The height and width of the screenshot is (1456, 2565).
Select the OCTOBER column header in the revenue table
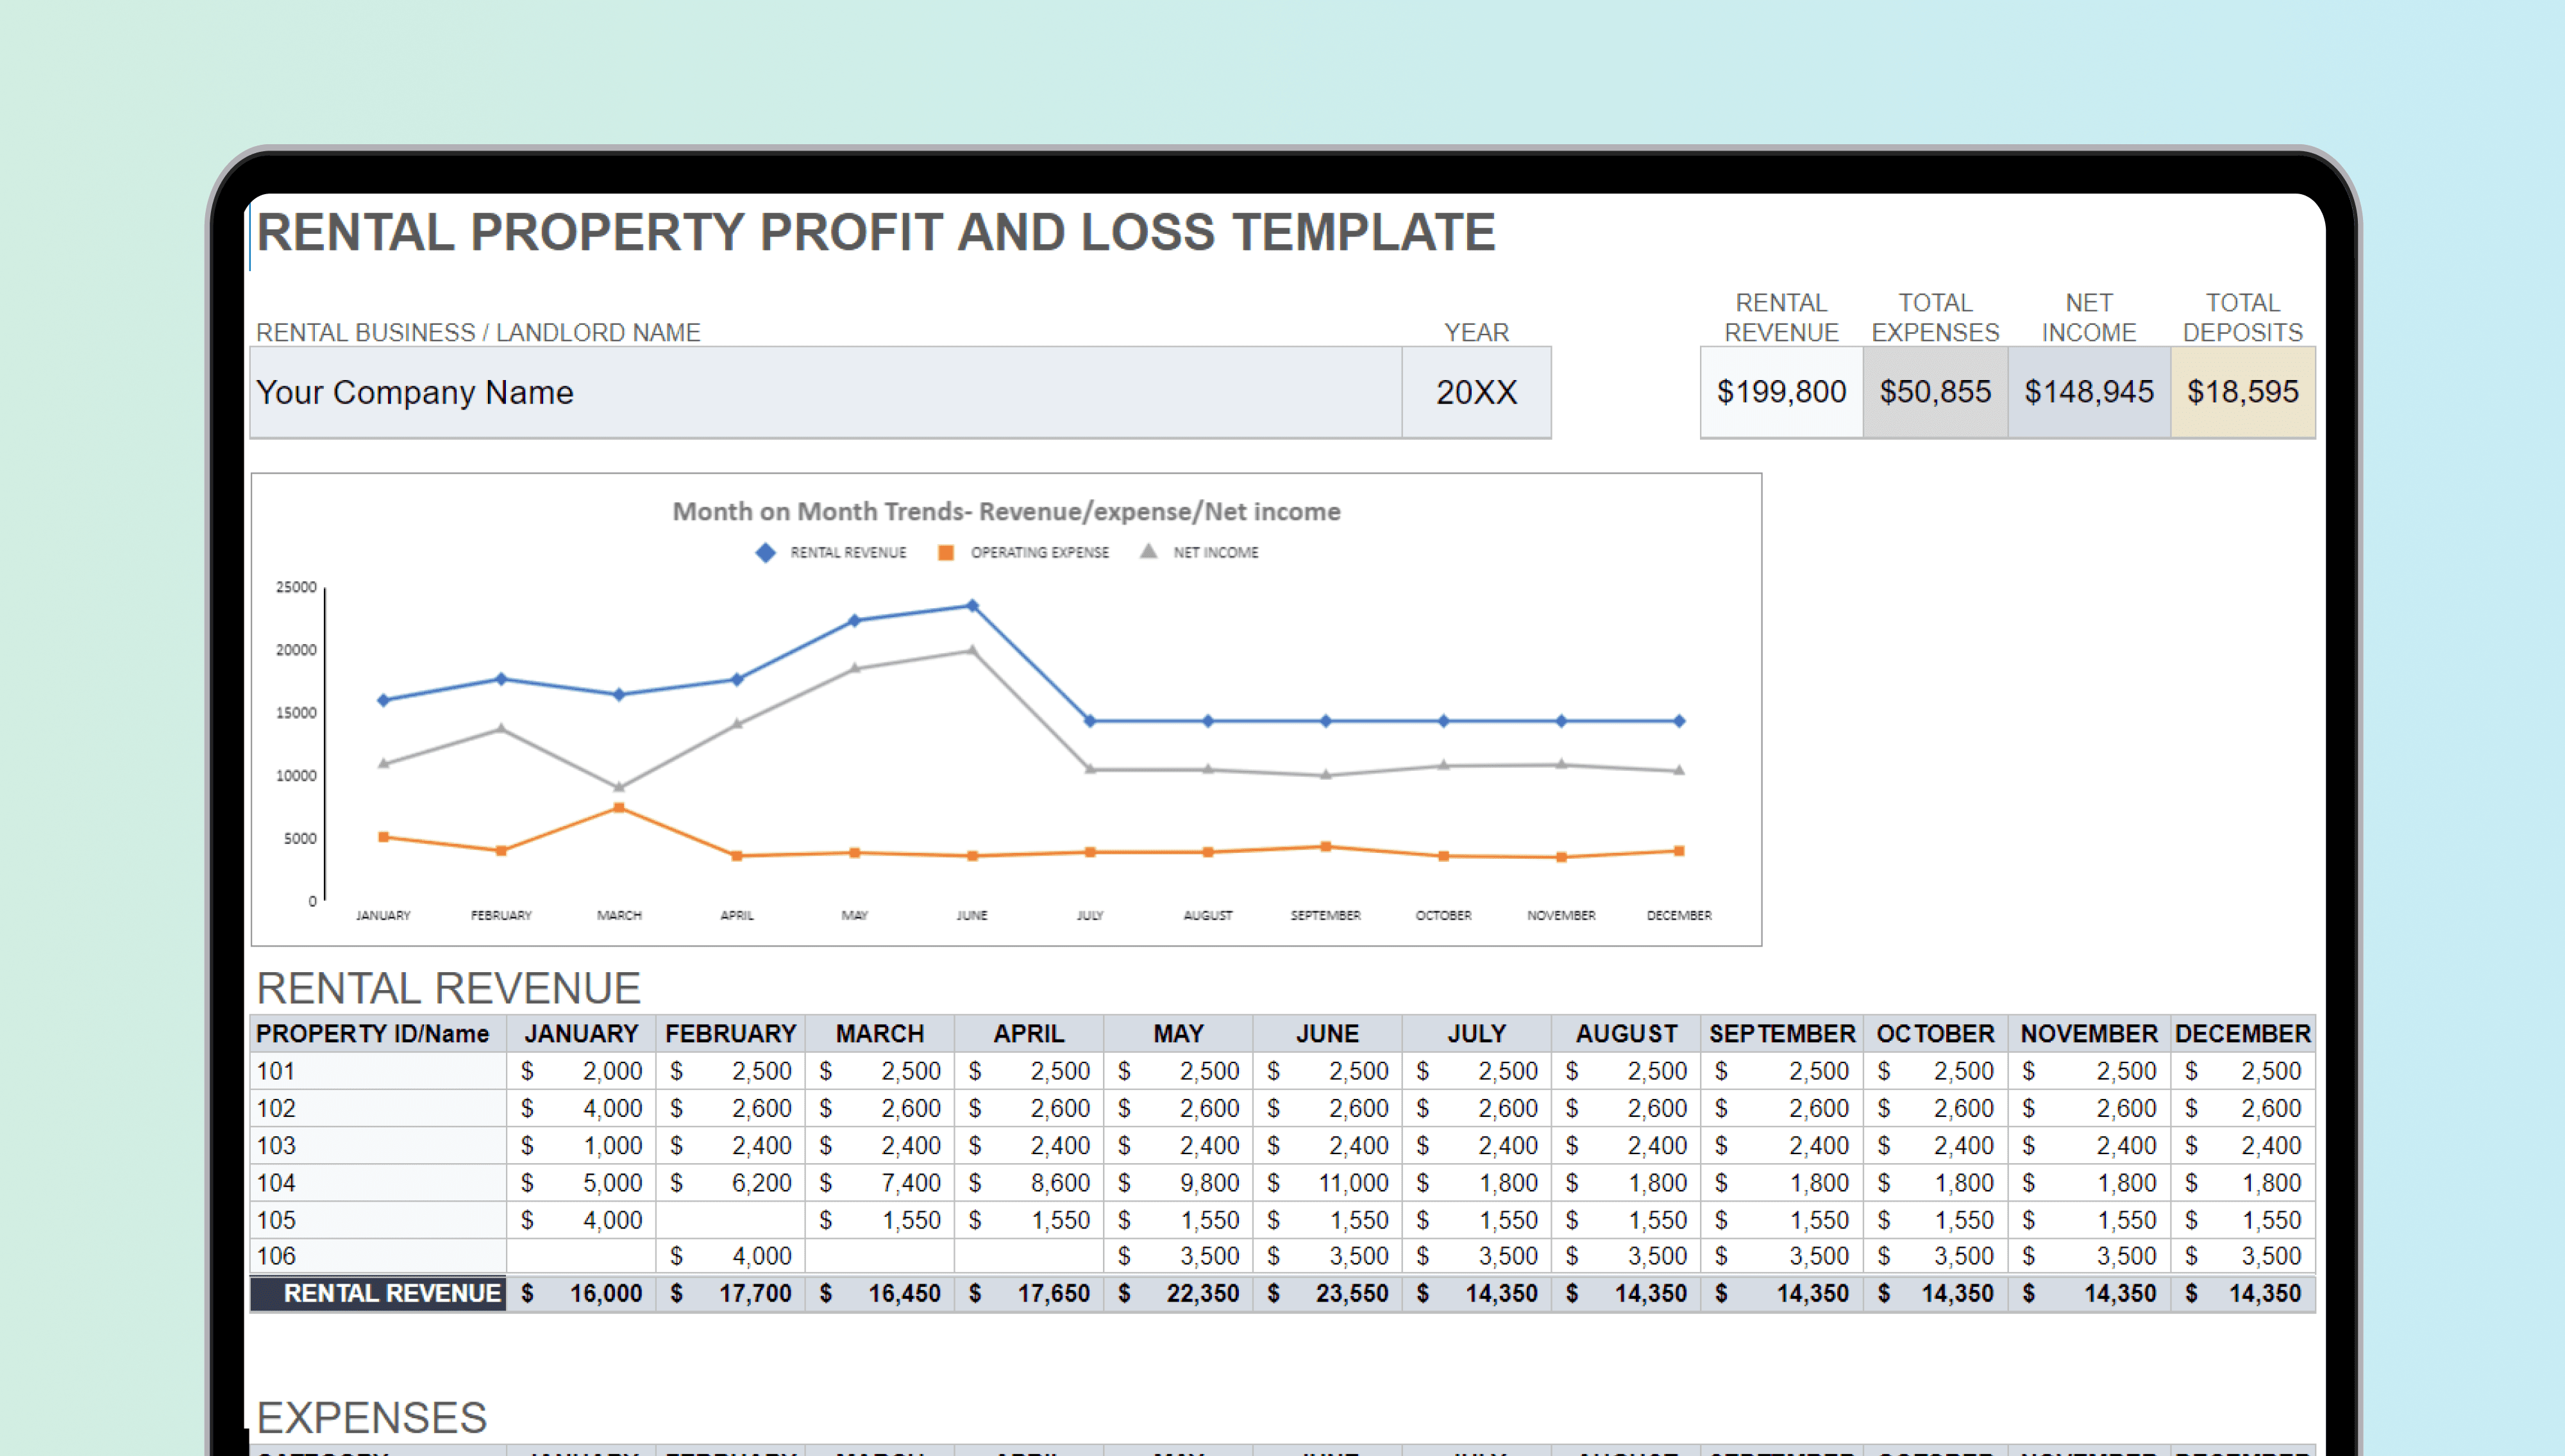click(1935, 1034)
